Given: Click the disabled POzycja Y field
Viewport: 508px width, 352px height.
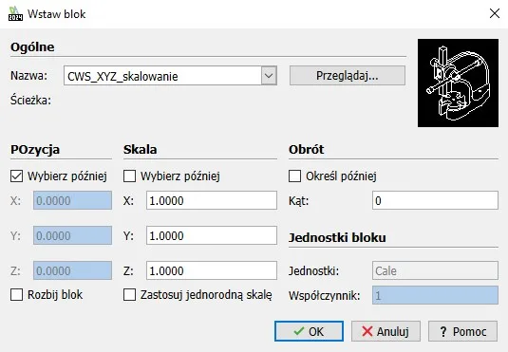Looking at the screenshot, I should pos(72,235).
